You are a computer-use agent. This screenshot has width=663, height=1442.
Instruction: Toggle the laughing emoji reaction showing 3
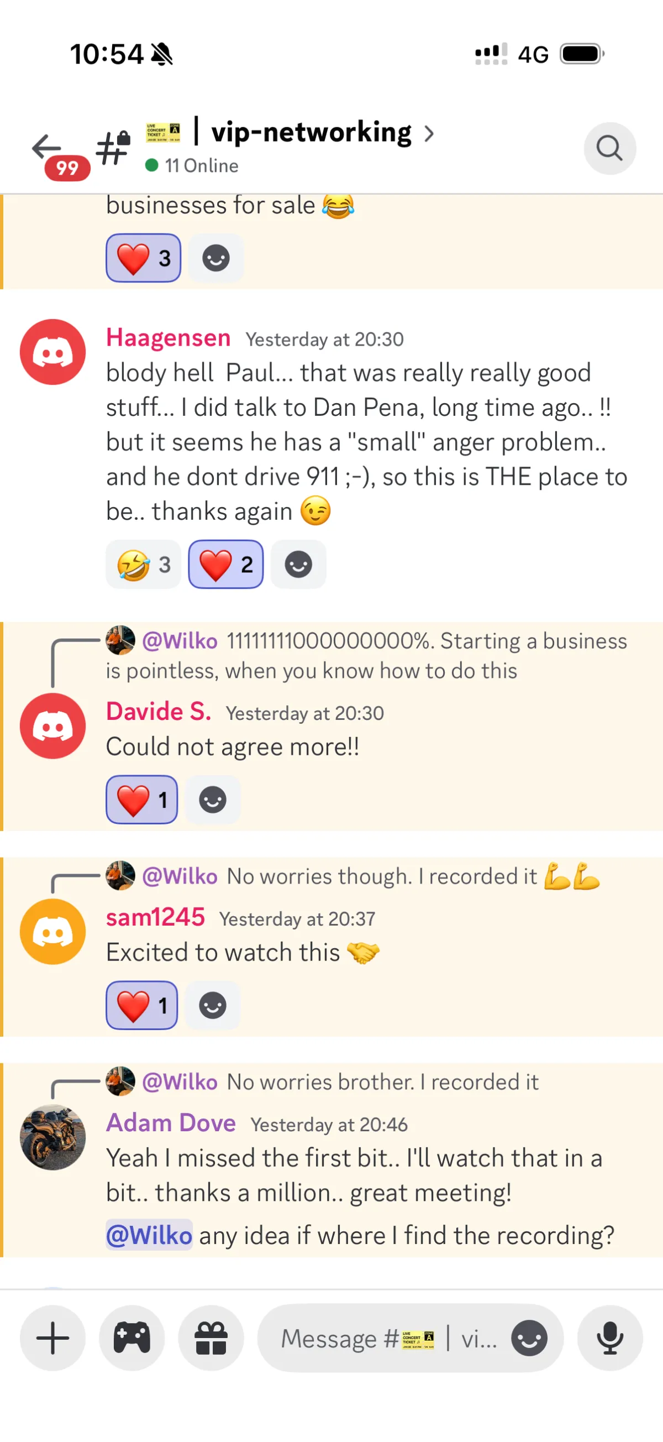click(143, 565)
